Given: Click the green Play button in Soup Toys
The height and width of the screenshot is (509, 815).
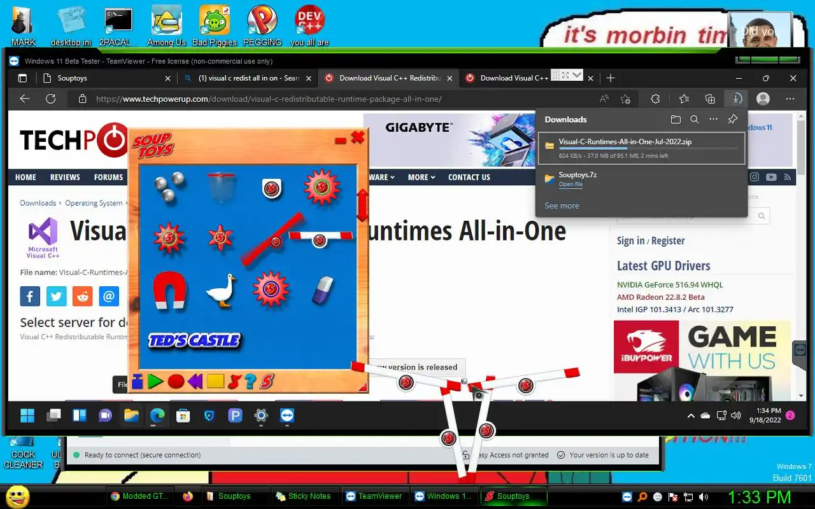Looking at the screenshot, I should pyautogui.click(x=155, y=381).
